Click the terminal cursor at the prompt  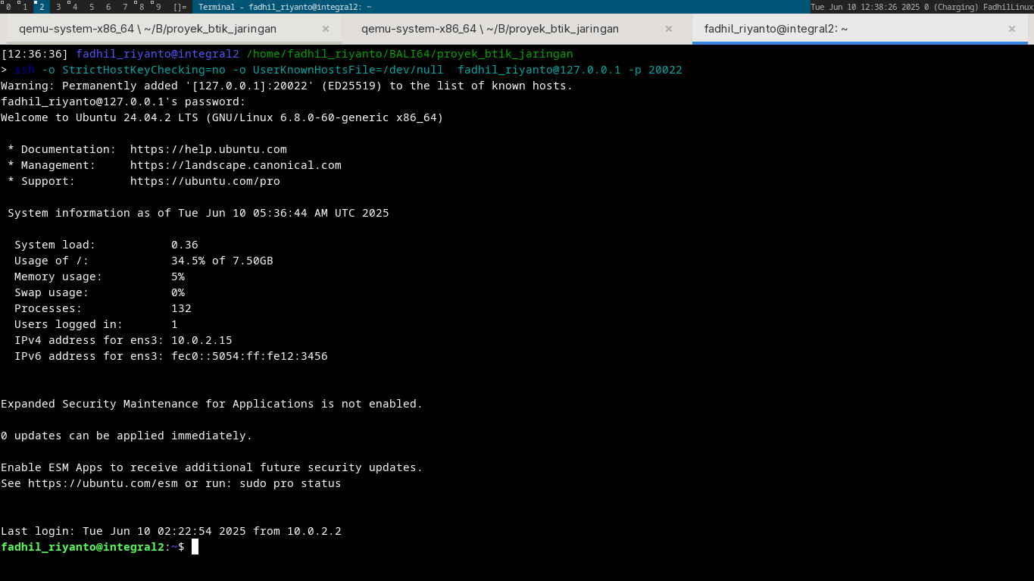click(x=195, y=547)
